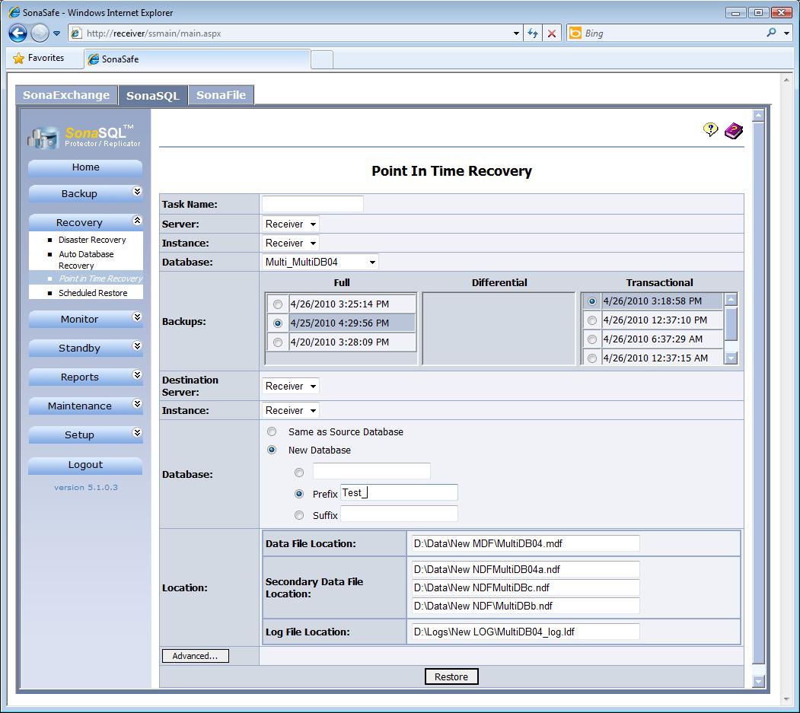Switch to the SonaFile tab
Viewport: 800px width, 713px height.
click(221, 95)
